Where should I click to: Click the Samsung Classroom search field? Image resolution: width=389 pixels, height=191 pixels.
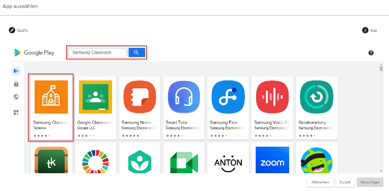coord(98,52)
